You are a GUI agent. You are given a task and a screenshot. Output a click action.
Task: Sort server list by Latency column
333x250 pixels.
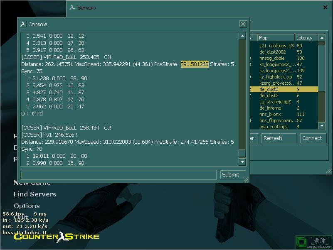306,38
